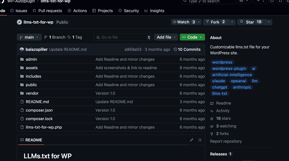The height and width of the screenshot is (161, 289).
Task: Edit the README with the pencil icon
Action: coord(192,140)
